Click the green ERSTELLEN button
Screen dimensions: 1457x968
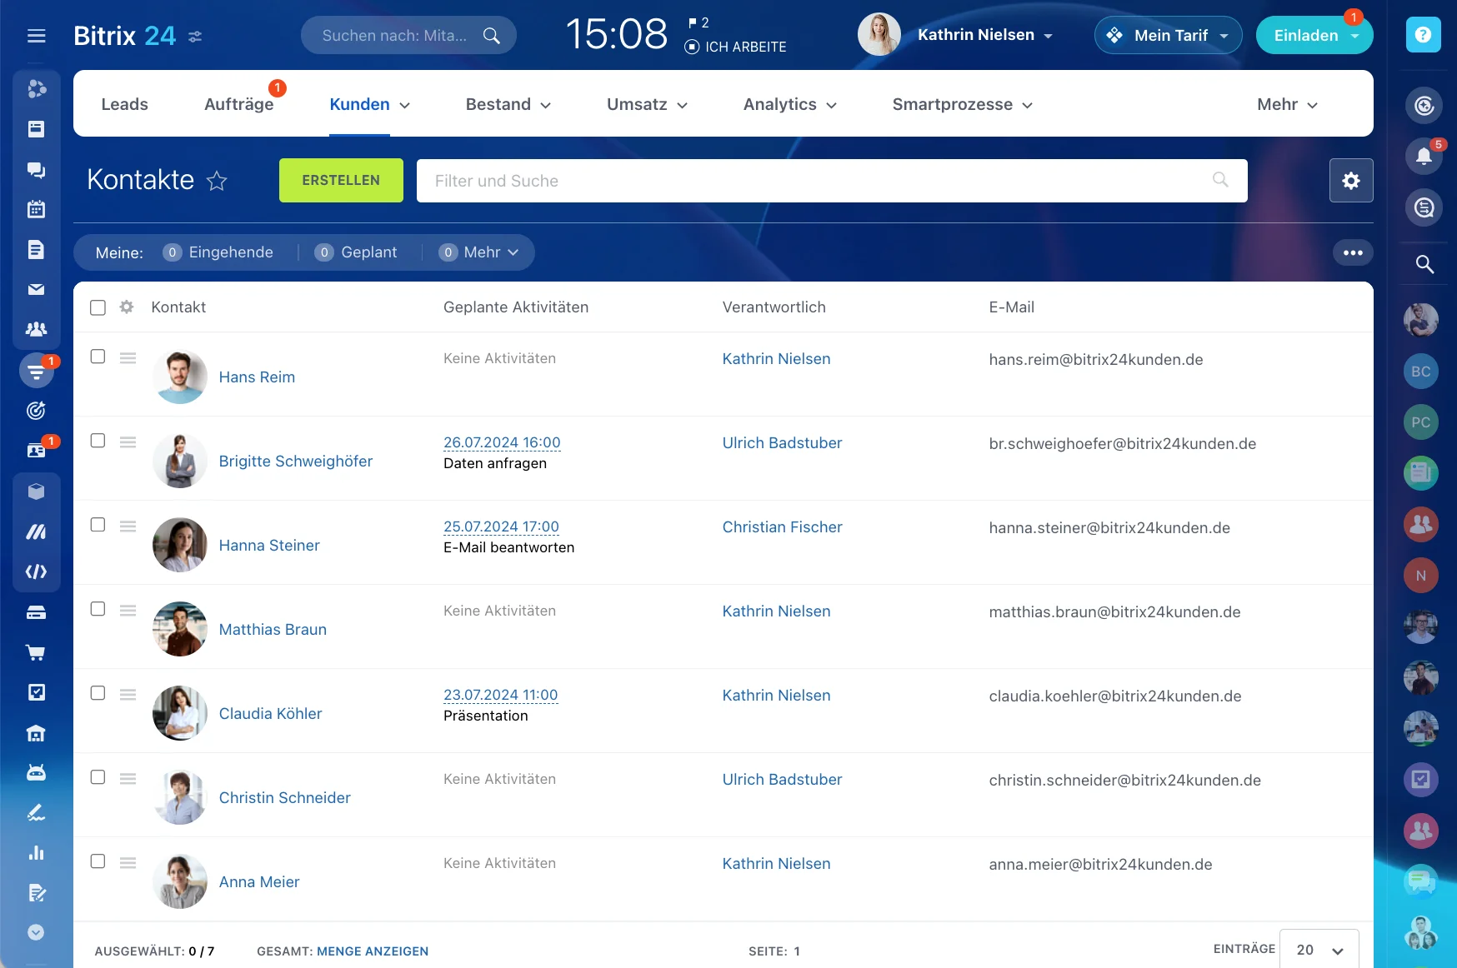click(x=340, y=180)
